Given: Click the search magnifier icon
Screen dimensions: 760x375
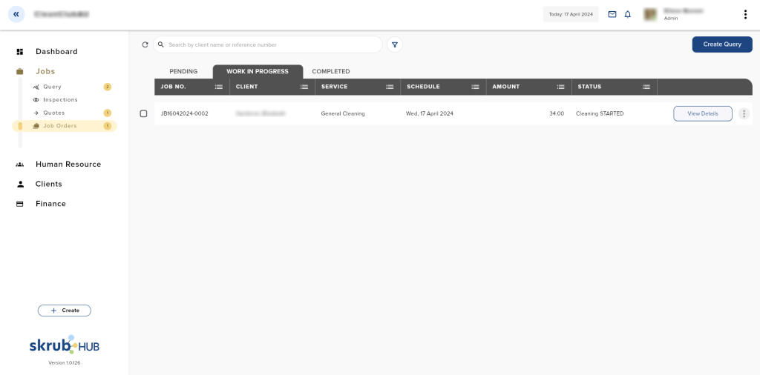Looking at the screenshot, I should (161, 44).
